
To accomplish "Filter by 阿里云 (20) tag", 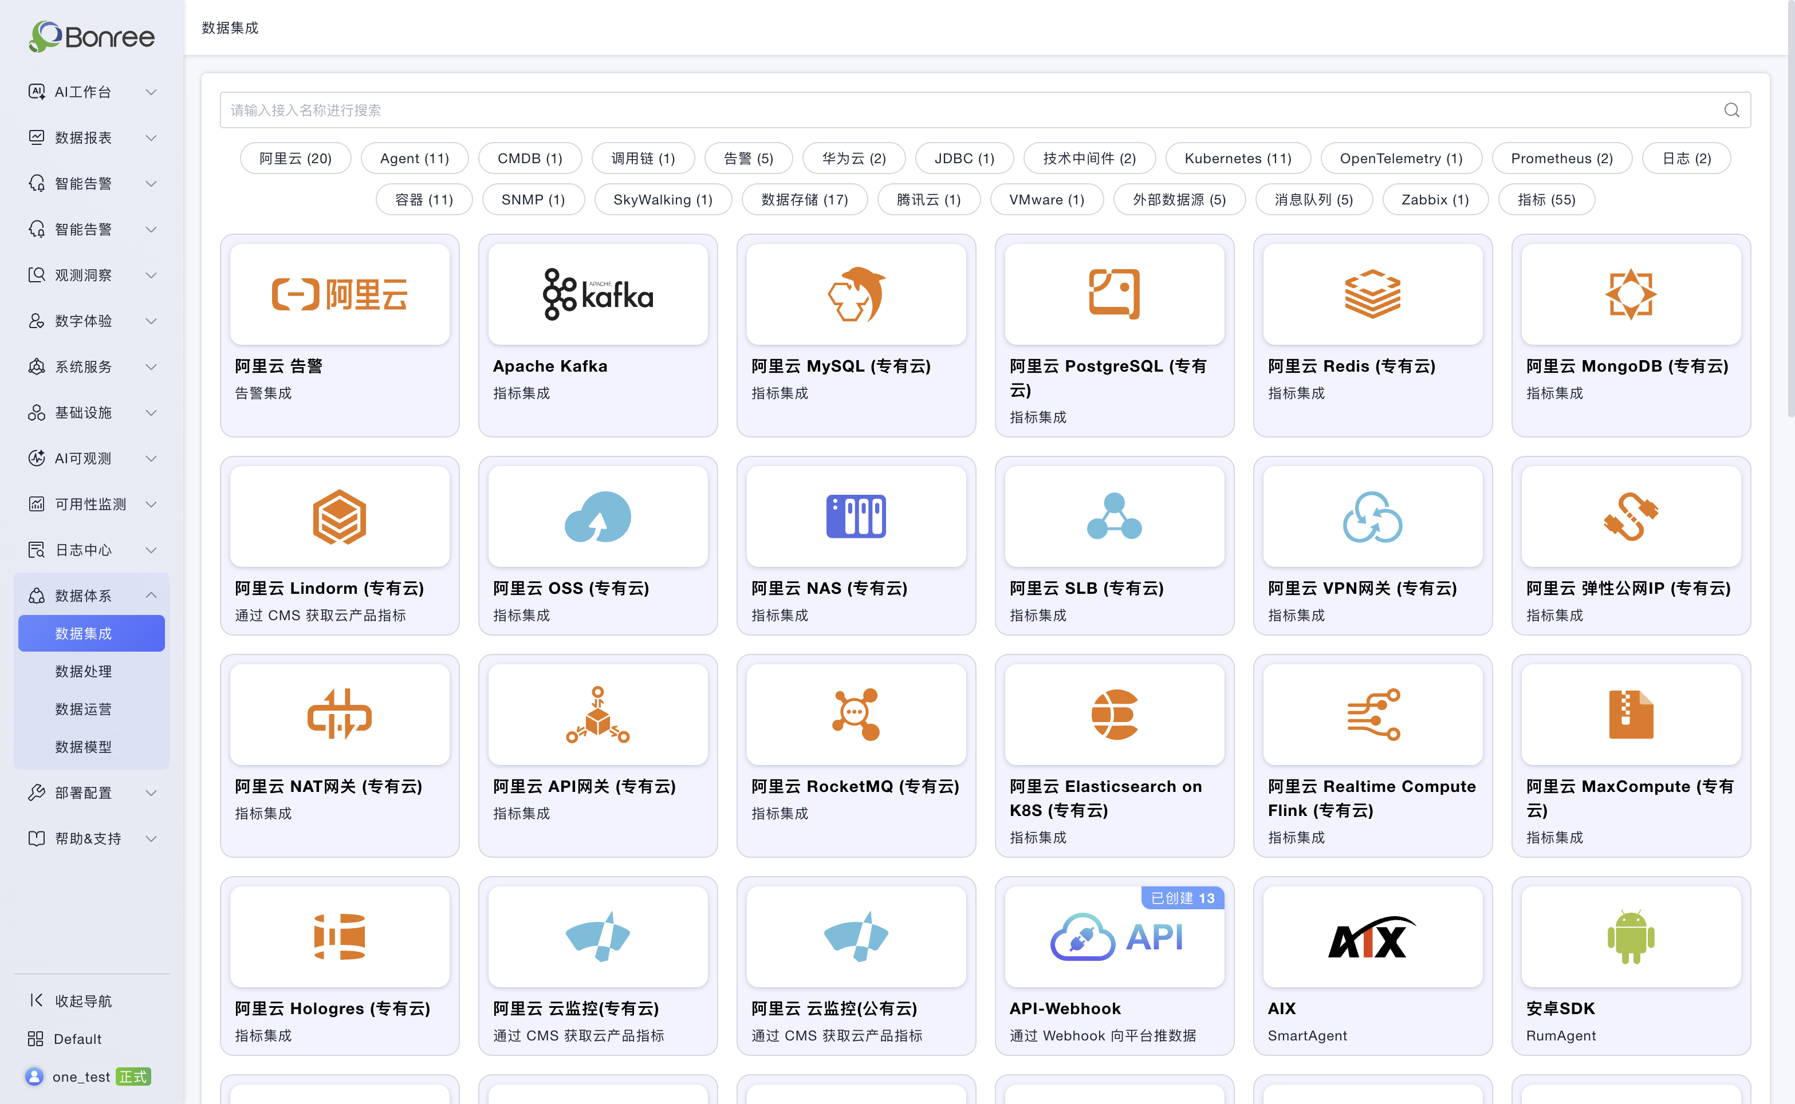I will point(296,159).
